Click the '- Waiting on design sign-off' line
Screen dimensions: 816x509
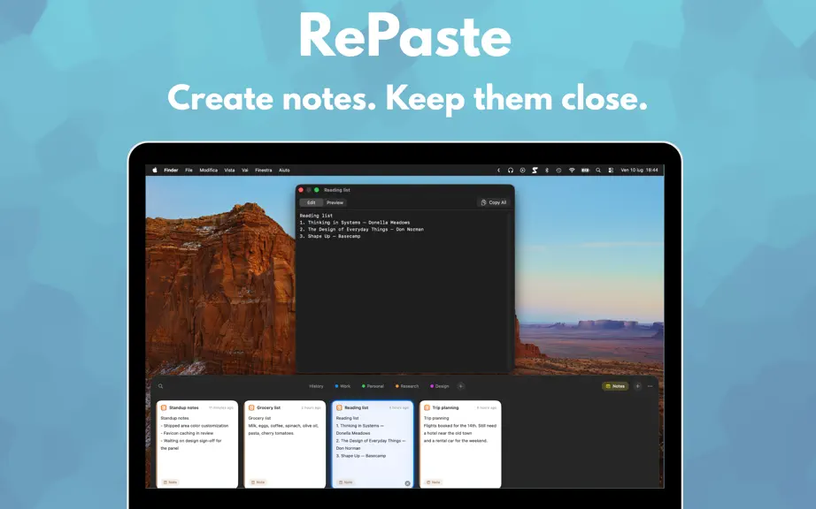coord(191,440)
